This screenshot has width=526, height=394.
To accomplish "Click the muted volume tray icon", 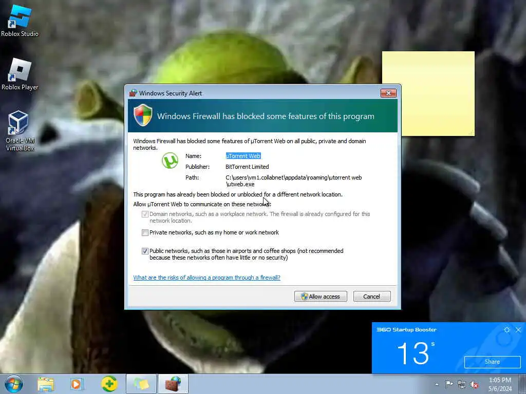I will click(x=474, y=385).
